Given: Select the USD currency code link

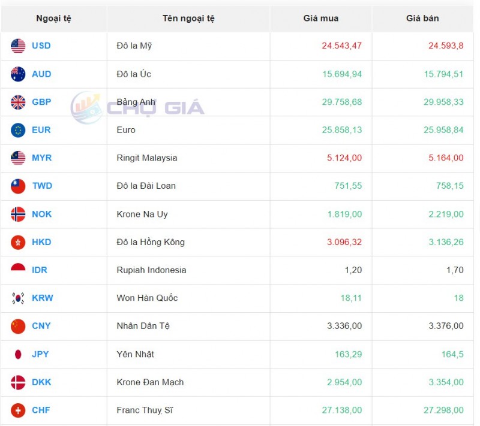Looking at the screenshot, I should [x=40, y=46].
